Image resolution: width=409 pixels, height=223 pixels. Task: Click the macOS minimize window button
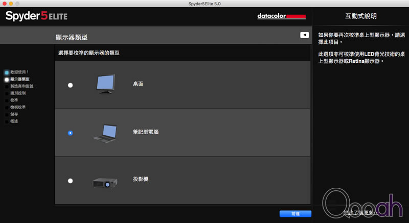pyautogui.click(x=11, y=4)
